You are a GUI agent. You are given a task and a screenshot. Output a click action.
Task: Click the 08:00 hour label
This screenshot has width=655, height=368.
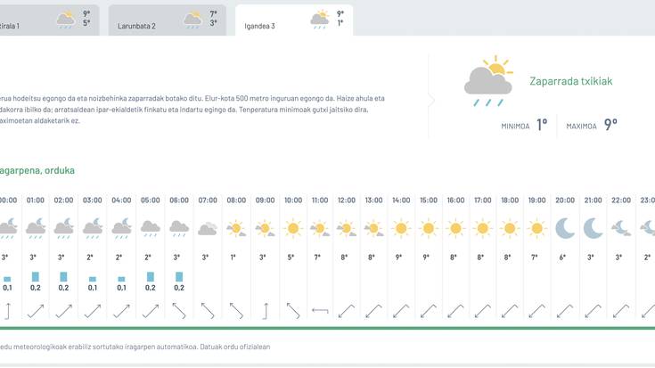point(236,200)
